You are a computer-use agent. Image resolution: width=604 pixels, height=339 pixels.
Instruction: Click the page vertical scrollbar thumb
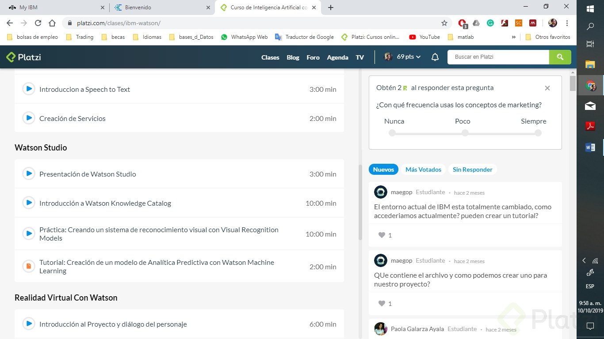point(573,83)
